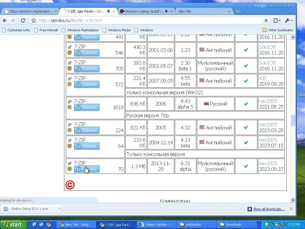Download 7-ZIP 4.32 via Скачать
The width and height of the screenshot is (305, 229).
tap(87, 130)
